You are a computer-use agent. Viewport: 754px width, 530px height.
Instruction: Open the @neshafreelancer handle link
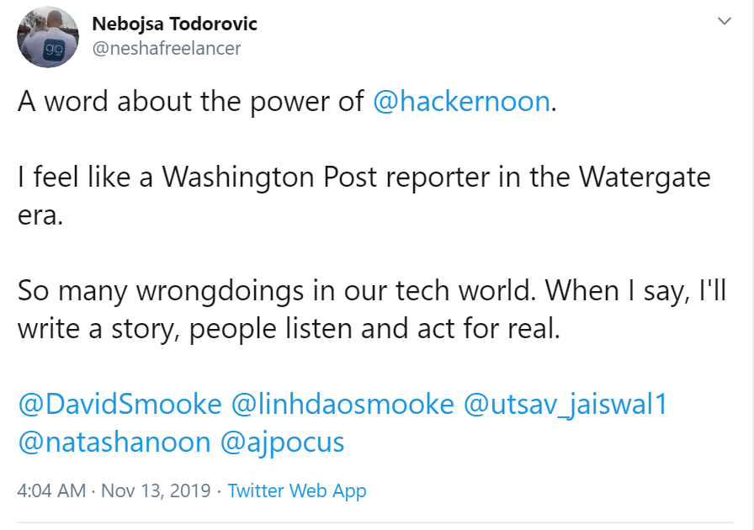167,48
